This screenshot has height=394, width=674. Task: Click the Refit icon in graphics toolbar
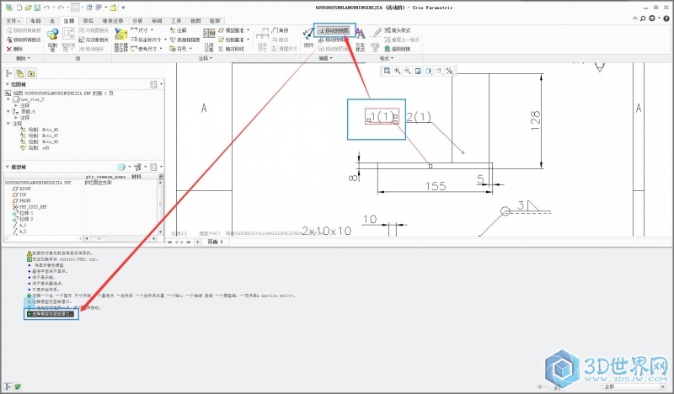point(387,71)
